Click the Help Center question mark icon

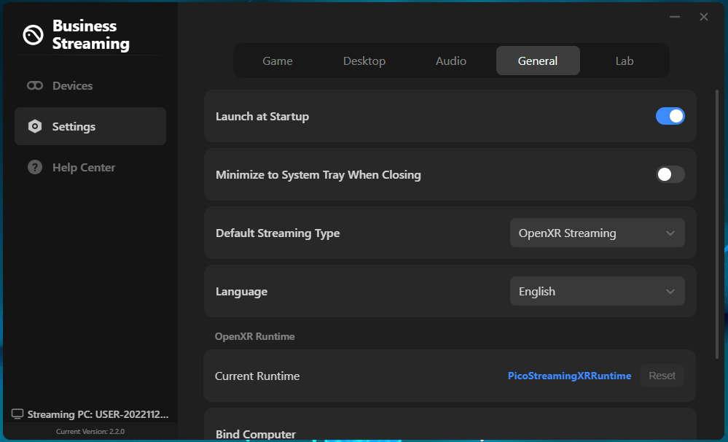coord(35,167)
